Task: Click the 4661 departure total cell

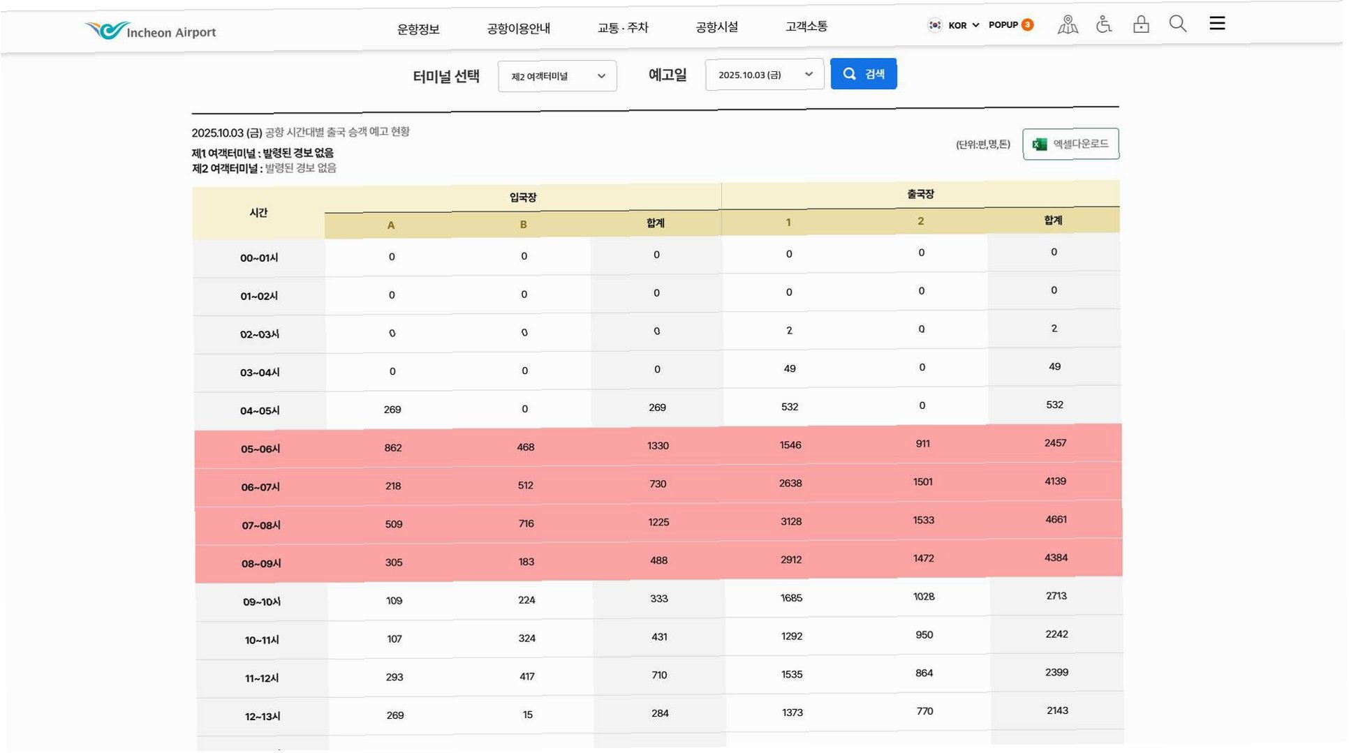Action: [1056, 519]
